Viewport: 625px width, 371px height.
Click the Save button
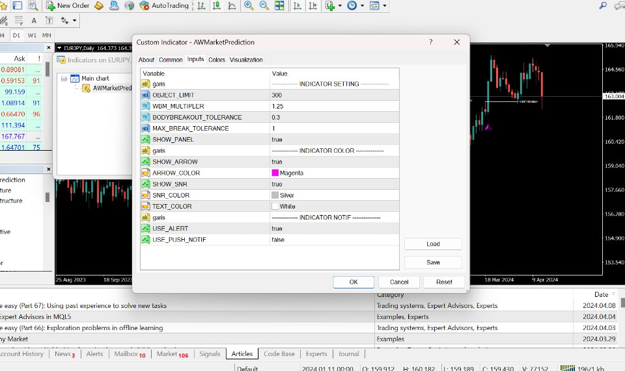[x=433, y=262]
